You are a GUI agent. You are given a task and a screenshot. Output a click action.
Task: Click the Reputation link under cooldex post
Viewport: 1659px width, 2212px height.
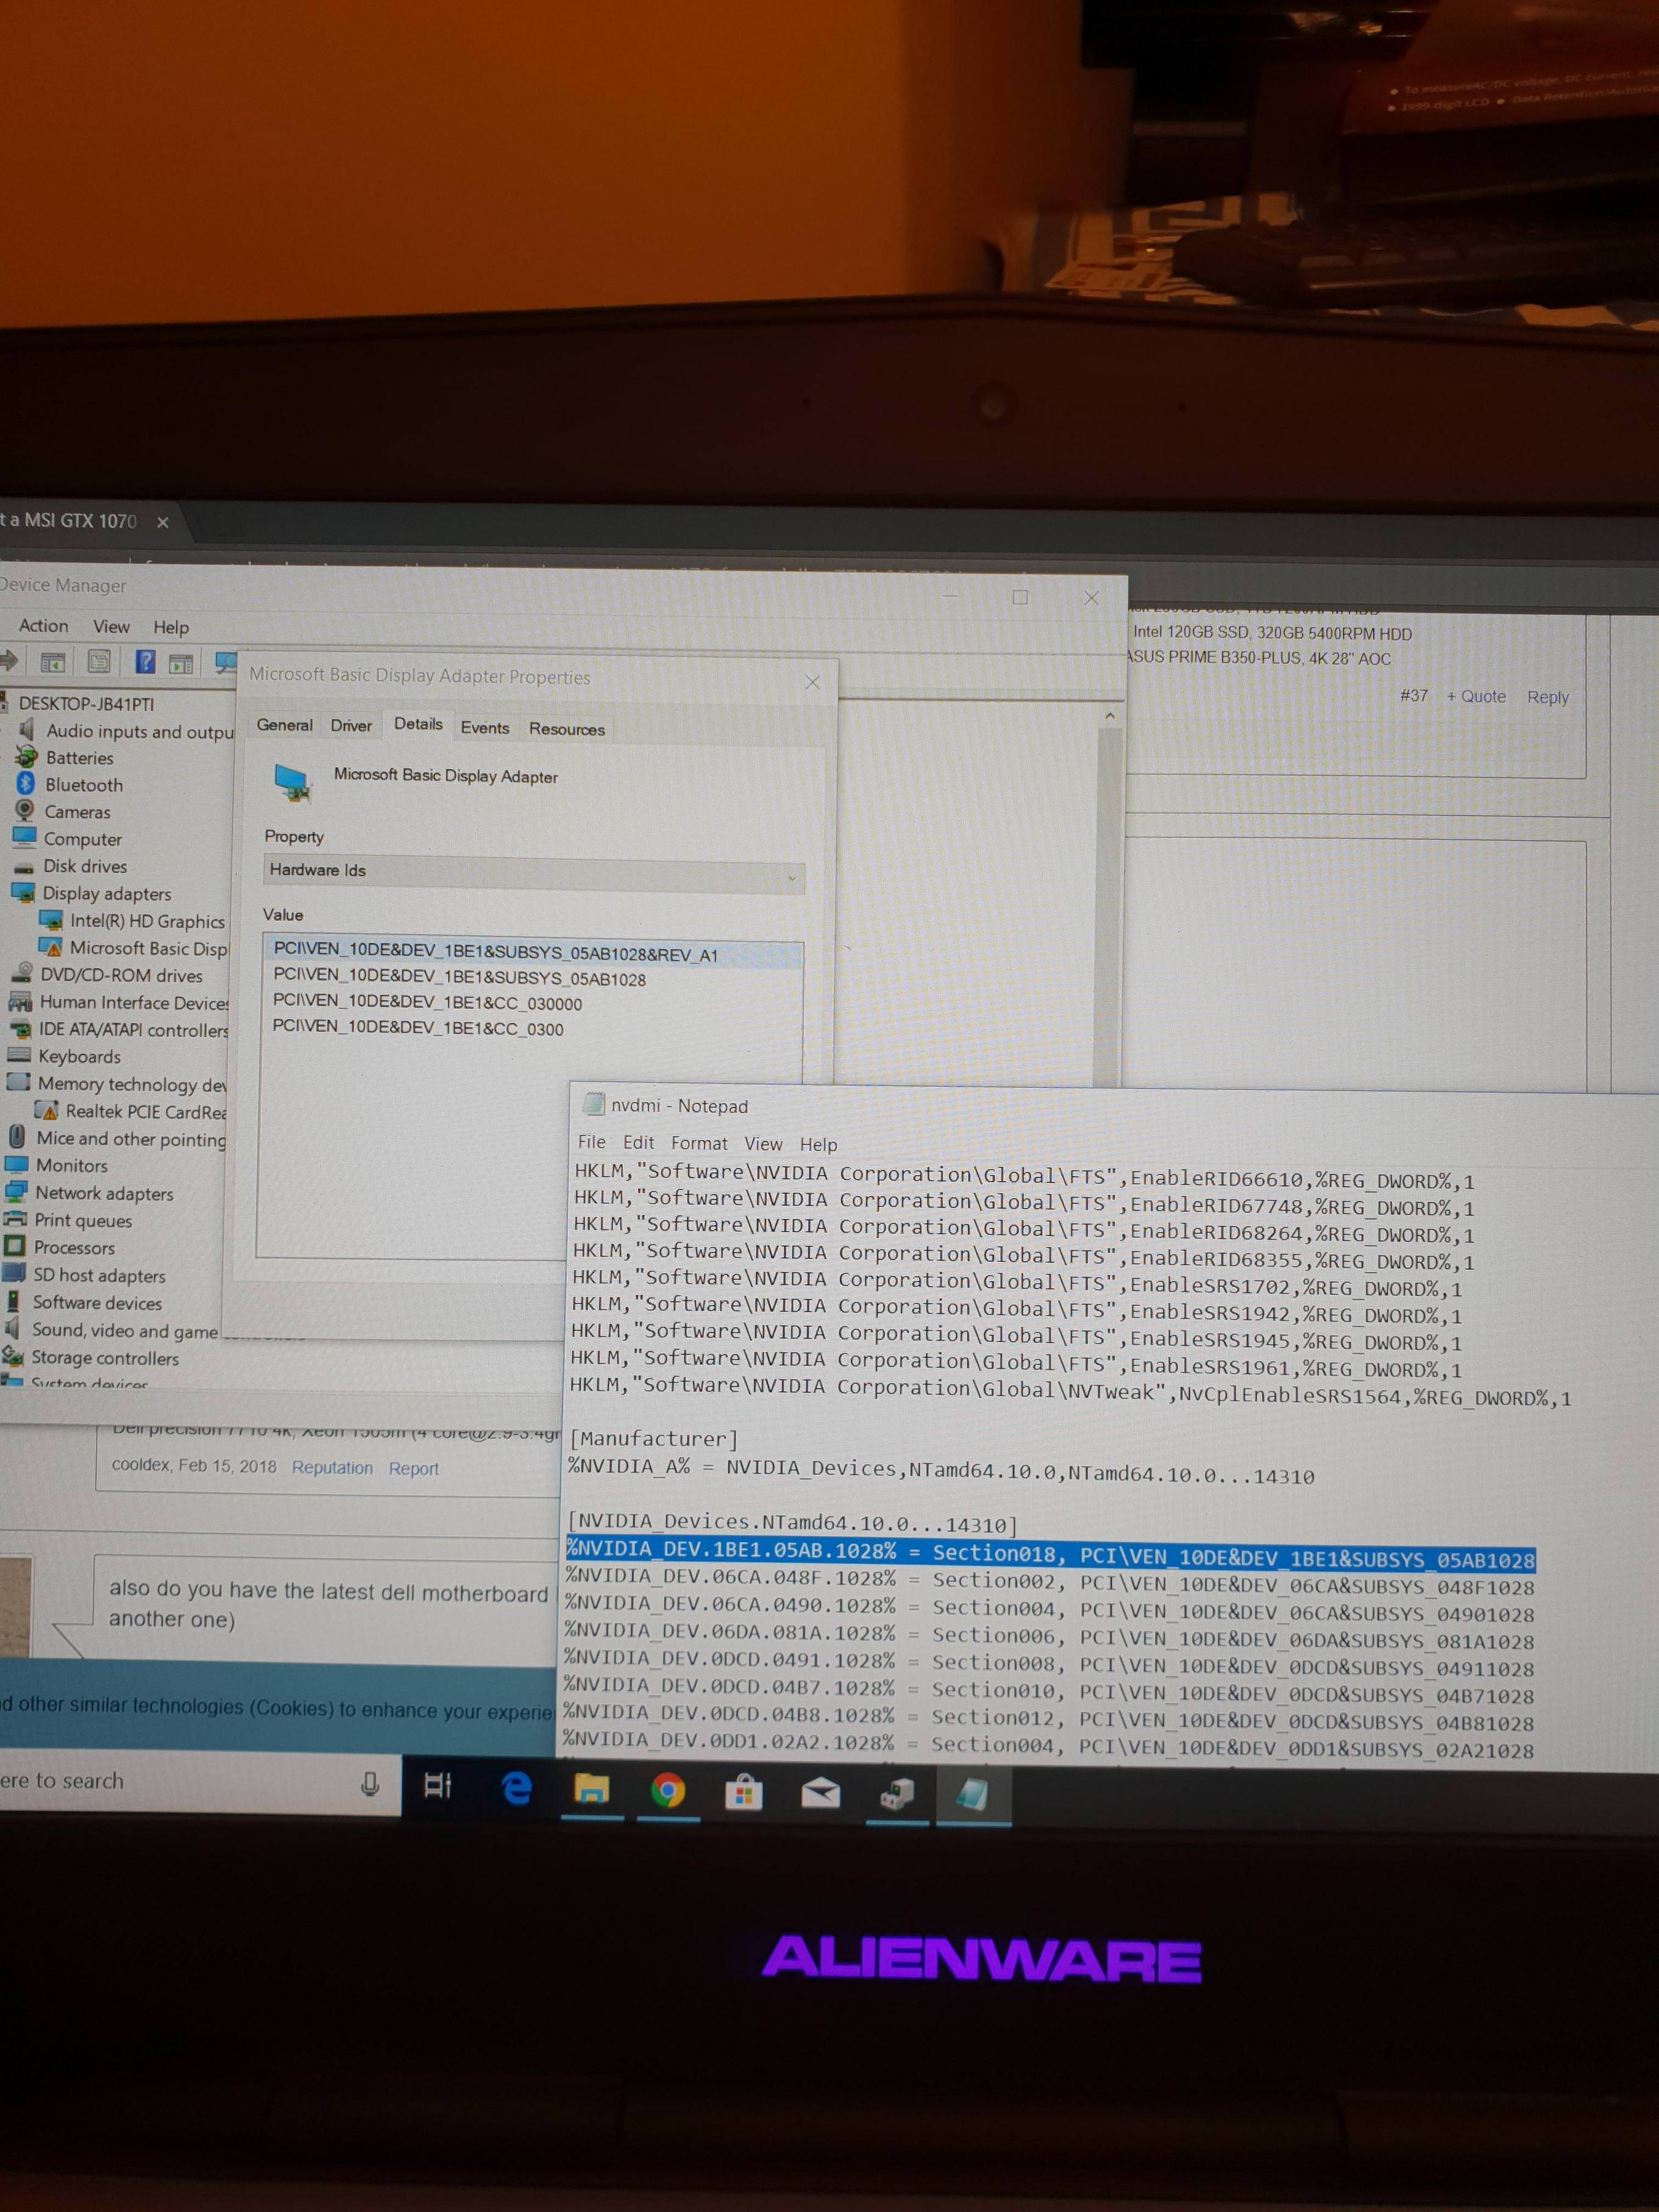click(x=332, y=1467)
